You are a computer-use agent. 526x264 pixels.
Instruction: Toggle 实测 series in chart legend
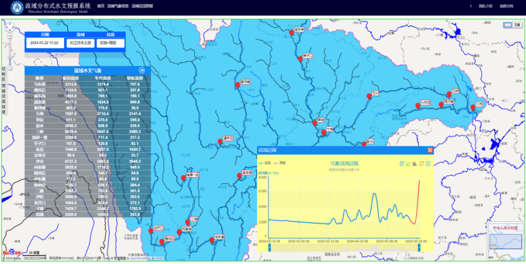(265, 163)
